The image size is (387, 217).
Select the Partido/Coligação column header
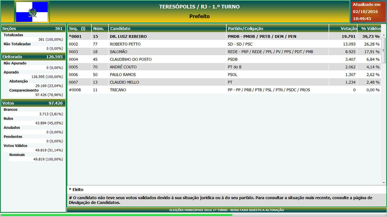(x=277, y=29)
